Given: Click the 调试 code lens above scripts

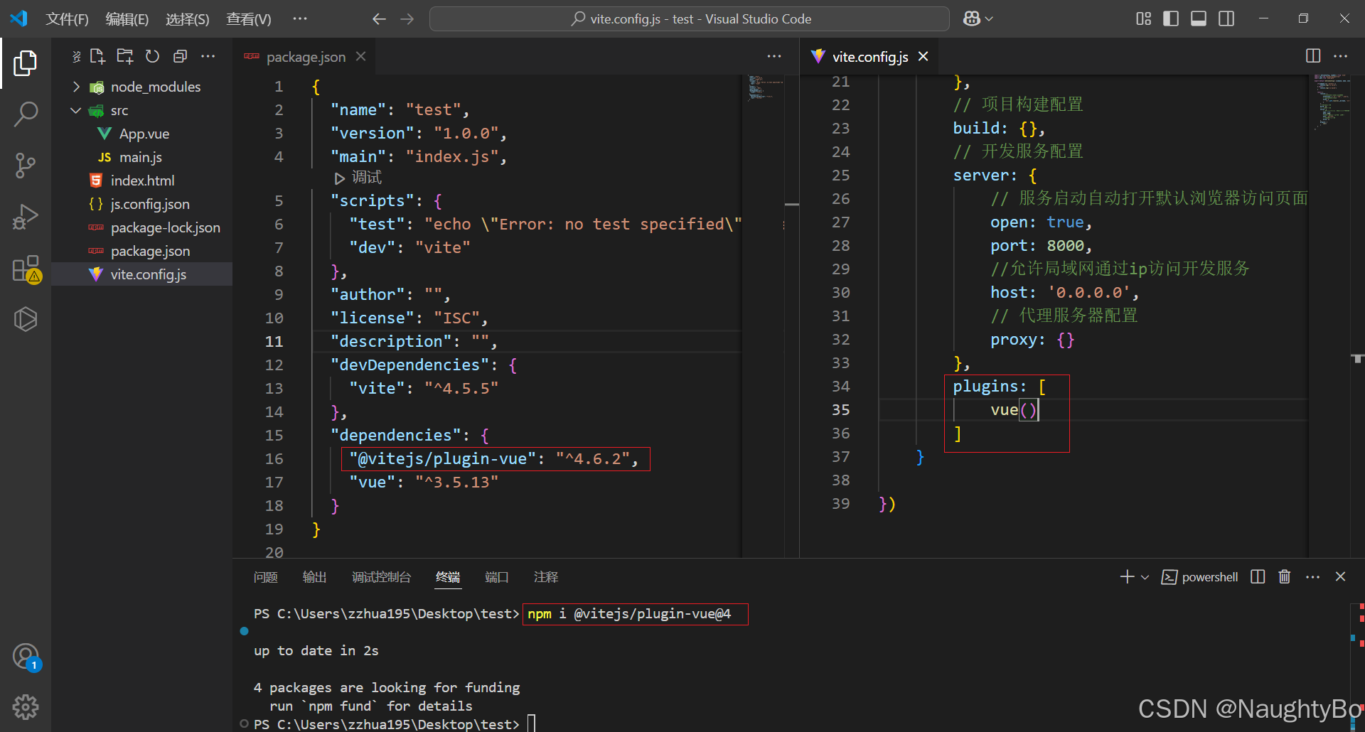Looking at the screenshot, I should 358,178.
